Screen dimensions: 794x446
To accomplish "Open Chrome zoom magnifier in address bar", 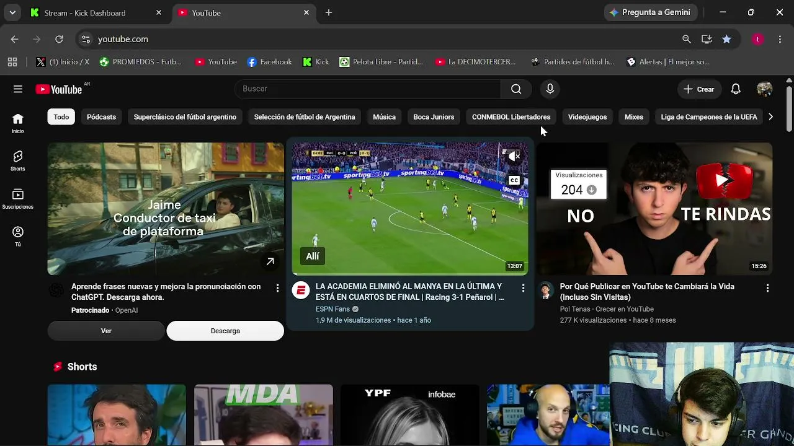I will coord(687,39).
